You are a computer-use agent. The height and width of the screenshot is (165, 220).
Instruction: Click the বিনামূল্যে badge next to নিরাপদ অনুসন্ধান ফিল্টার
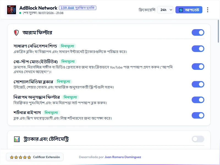tap(70, 97)
